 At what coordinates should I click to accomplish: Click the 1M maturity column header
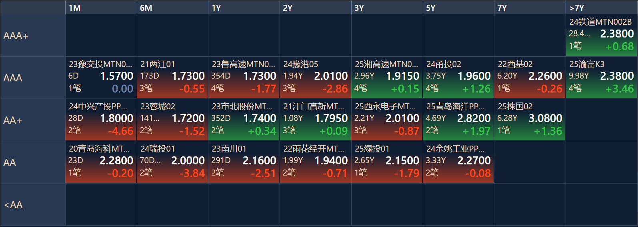click(x=100, y=8)
